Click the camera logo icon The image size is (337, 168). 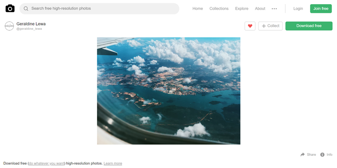click(x=10, y=8)
